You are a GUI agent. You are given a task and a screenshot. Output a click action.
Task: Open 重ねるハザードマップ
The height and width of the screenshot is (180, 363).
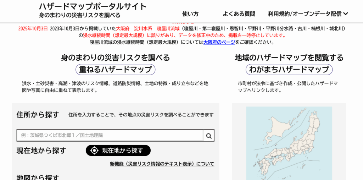[116, 69]
